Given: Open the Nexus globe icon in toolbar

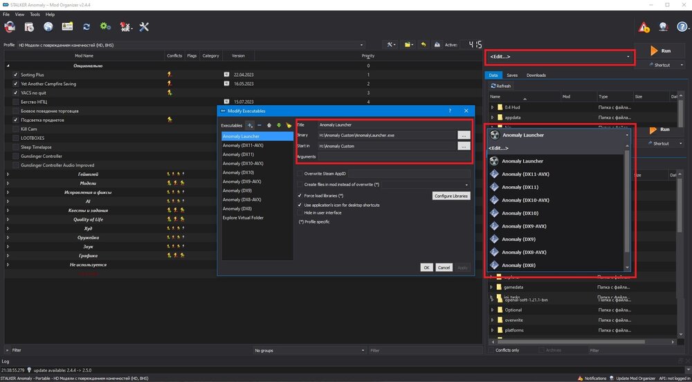Looking at the screenshot, I should 48,27.
